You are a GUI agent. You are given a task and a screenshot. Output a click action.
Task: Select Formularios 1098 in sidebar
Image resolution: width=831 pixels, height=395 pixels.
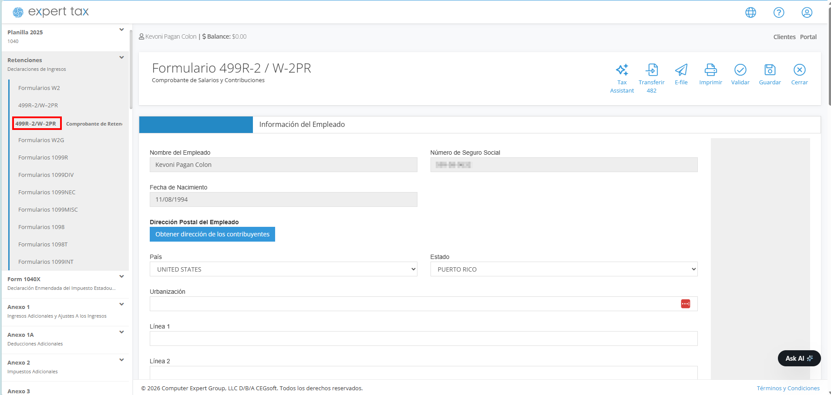pyautogui.click(x=41, y=227)
